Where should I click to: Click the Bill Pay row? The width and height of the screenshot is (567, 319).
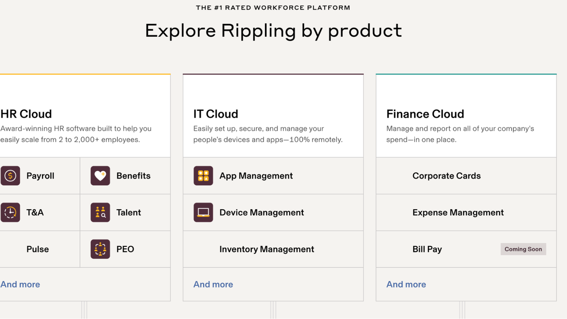(427, 249)
